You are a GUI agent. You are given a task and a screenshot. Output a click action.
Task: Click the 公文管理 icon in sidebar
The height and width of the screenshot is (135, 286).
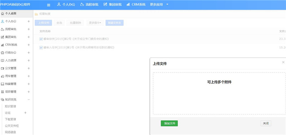[x=3, y=68]
